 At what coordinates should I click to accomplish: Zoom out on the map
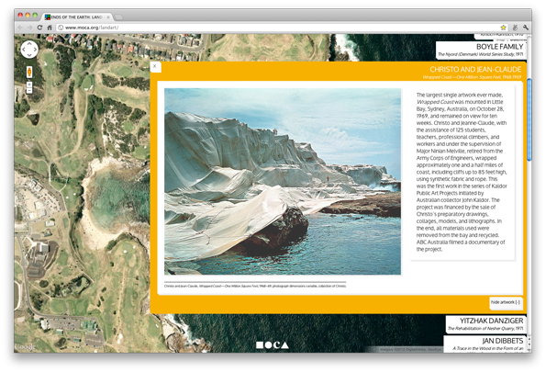click(x=29, y=90)
